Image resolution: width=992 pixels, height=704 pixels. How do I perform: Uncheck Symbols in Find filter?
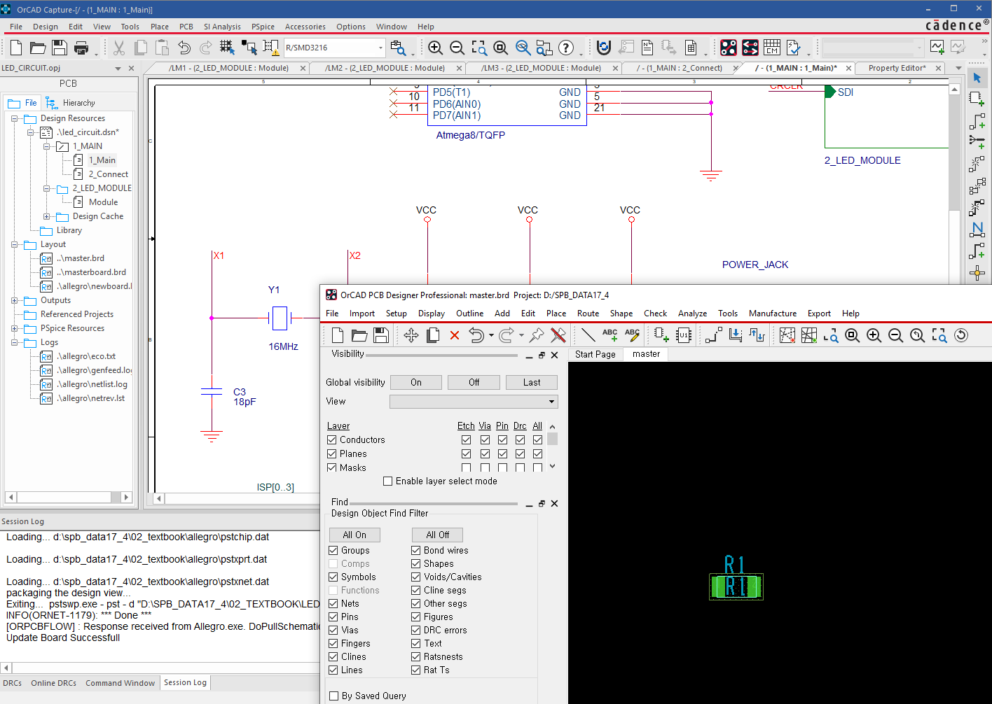tap(333, 577)
